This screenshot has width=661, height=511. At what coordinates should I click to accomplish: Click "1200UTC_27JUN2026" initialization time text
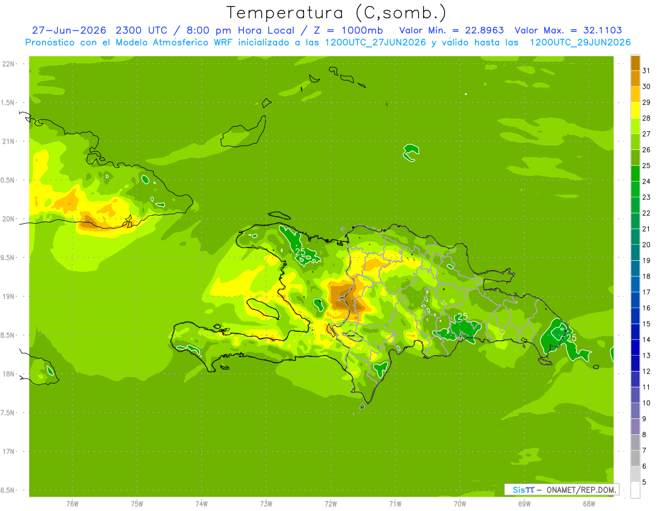pyautogui.click(x=376, y=42)
